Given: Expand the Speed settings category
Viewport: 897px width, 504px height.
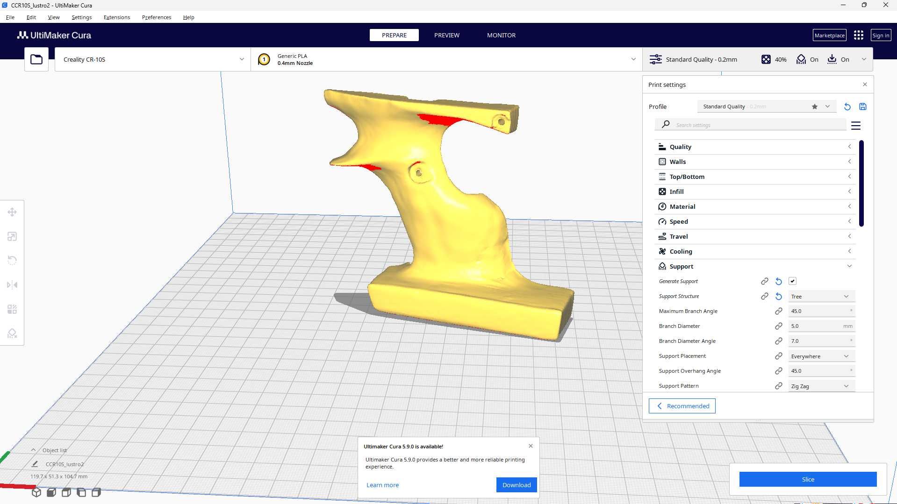Looking at the screenshot, I should click(755, 221).
